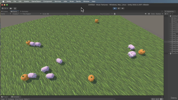Screen dimensions: 178x100
Task: Stop play mode with the Play button
Action: 115,8
